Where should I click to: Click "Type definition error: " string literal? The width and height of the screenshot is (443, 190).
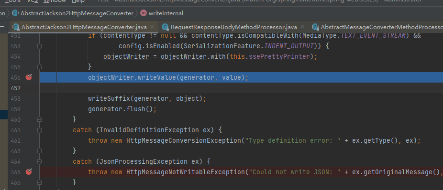(292, 140)
